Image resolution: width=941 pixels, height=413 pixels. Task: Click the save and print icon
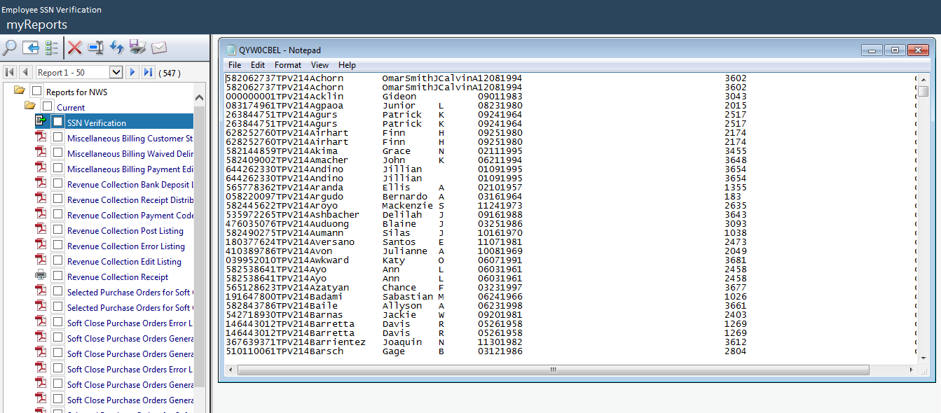click(x=138, y=48)
